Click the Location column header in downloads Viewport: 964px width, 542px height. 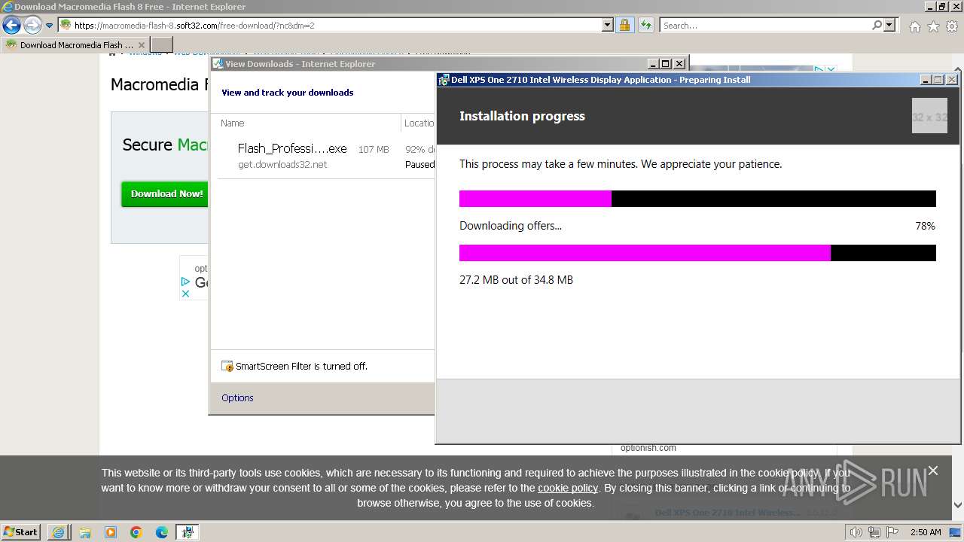coord(419,123)
